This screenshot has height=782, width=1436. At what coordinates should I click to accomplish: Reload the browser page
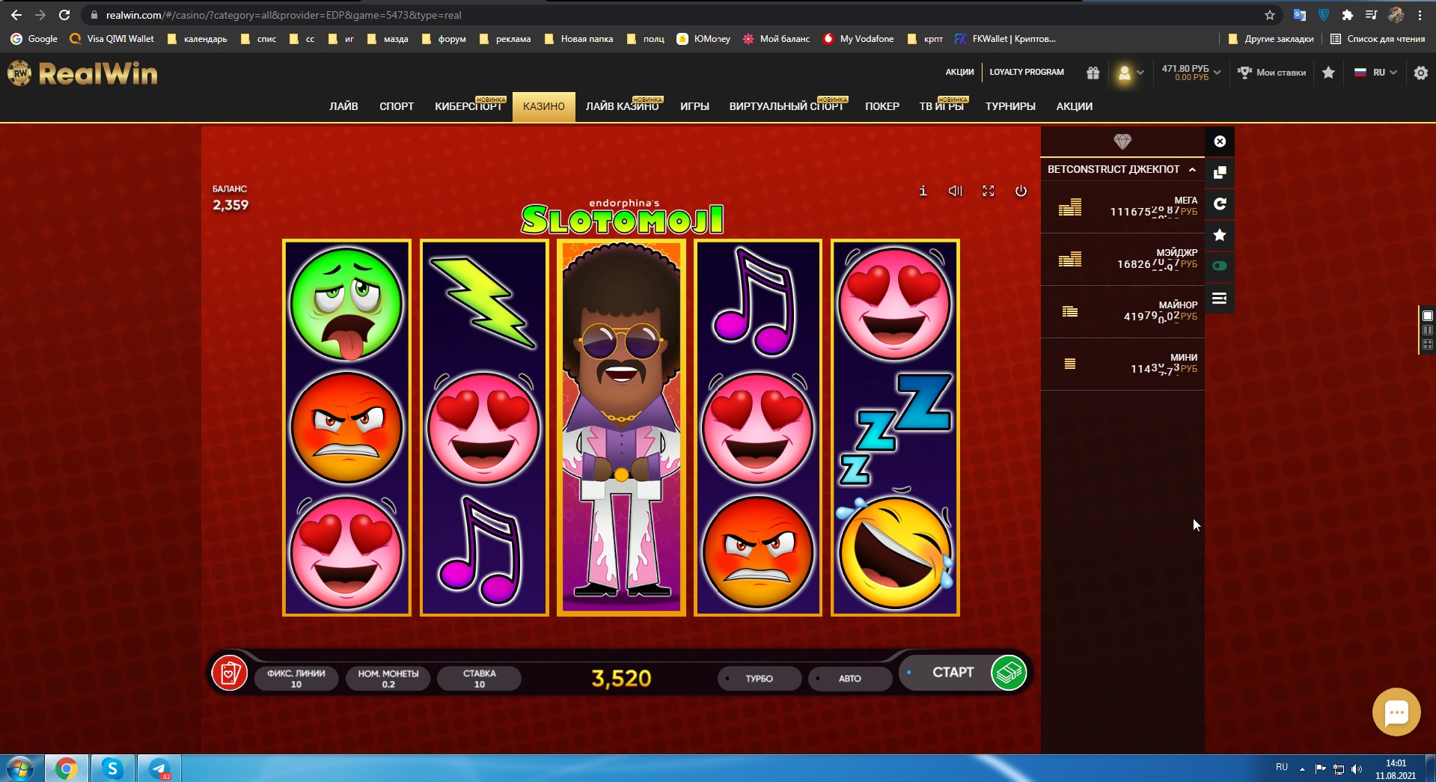[x=64, y=15]
